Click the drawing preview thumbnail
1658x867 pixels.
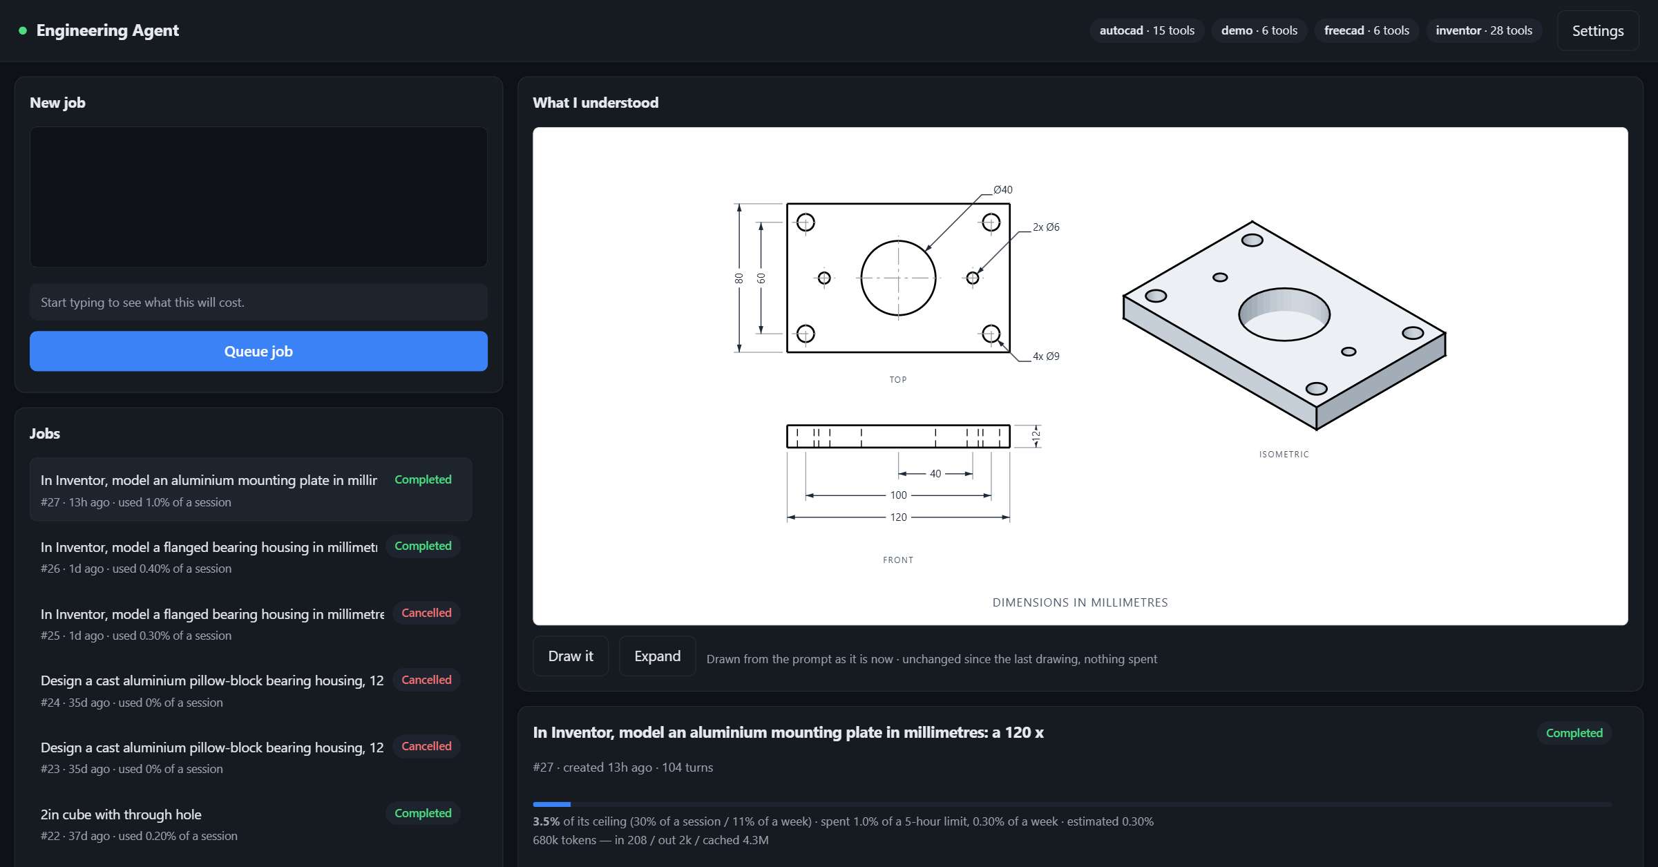1080,377
